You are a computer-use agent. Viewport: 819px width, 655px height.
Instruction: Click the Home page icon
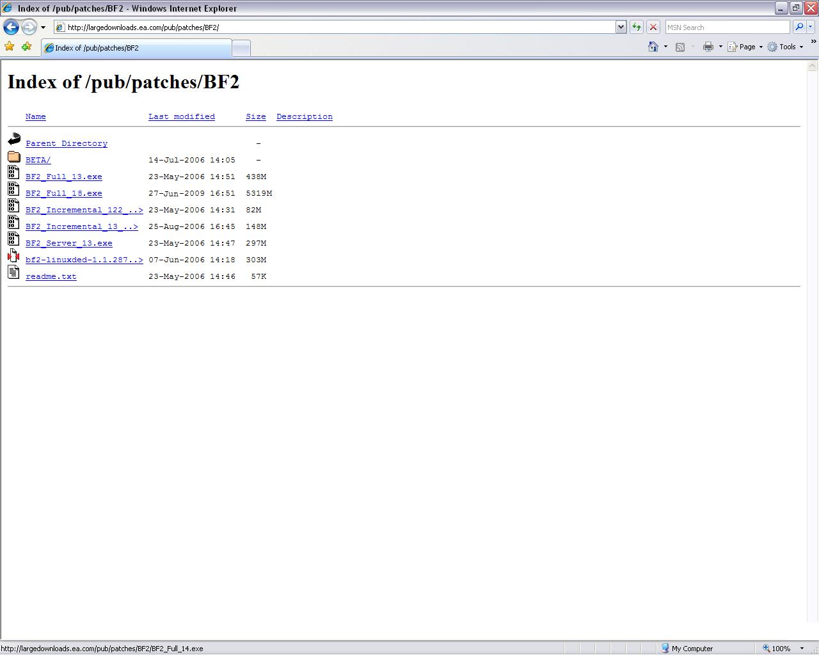(x=653, y=47)
